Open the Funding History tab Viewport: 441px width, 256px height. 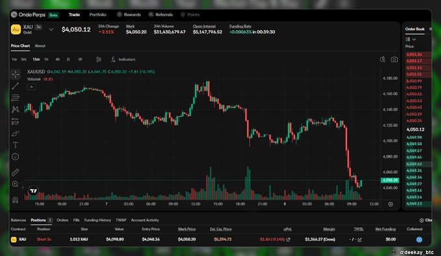pos(97,220)
